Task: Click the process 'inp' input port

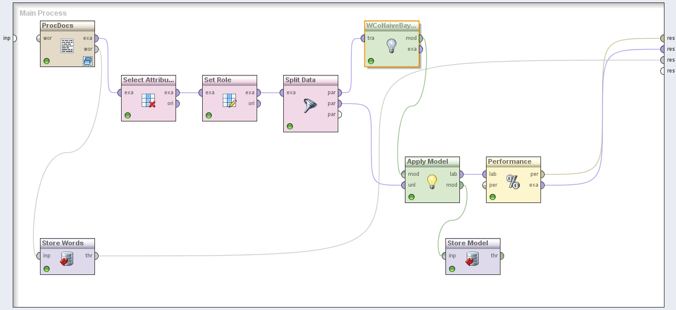Action: [15, 38]
